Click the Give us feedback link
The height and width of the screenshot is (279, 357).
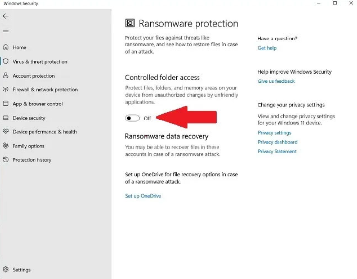(x=276, y=81)
